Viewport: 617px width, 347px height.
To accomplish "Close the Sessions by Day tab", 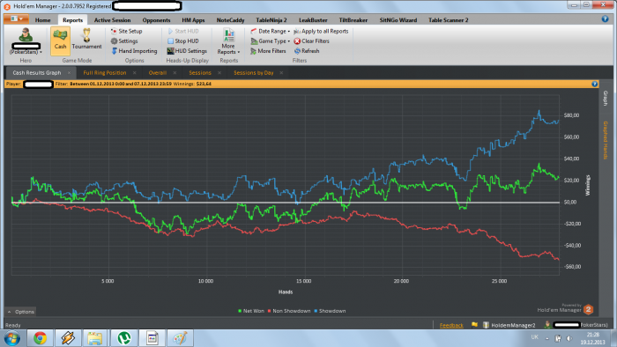I will coord(281,73).
